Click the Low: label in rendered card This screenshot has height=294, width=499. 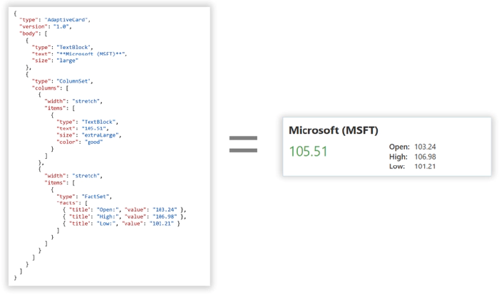[398, 167]
